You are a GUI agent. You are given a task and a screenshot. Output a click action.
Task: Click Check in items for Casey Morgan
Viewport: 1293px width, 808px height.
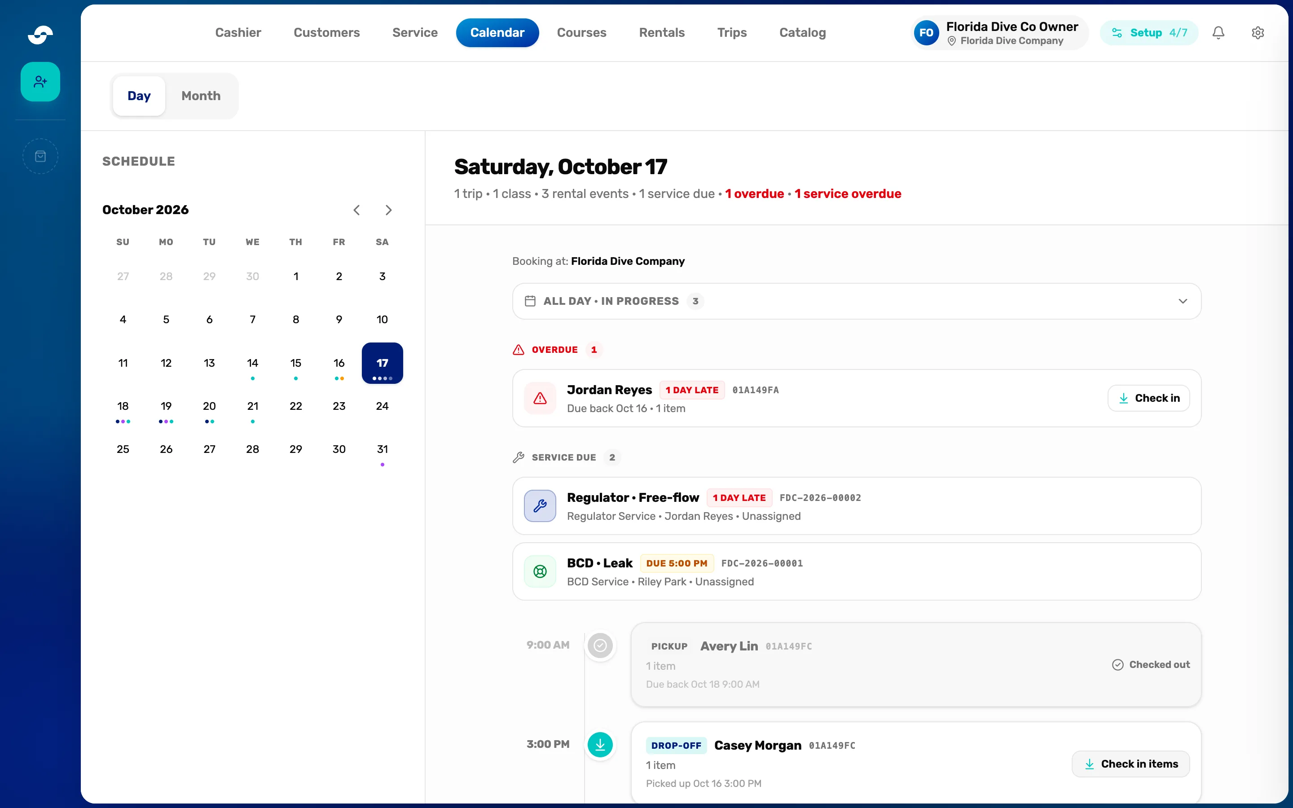point(1130,764)
